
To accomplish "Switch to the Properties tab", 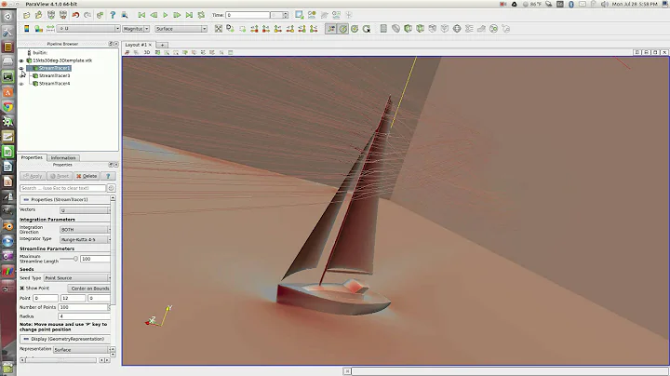I will [32, 157].
